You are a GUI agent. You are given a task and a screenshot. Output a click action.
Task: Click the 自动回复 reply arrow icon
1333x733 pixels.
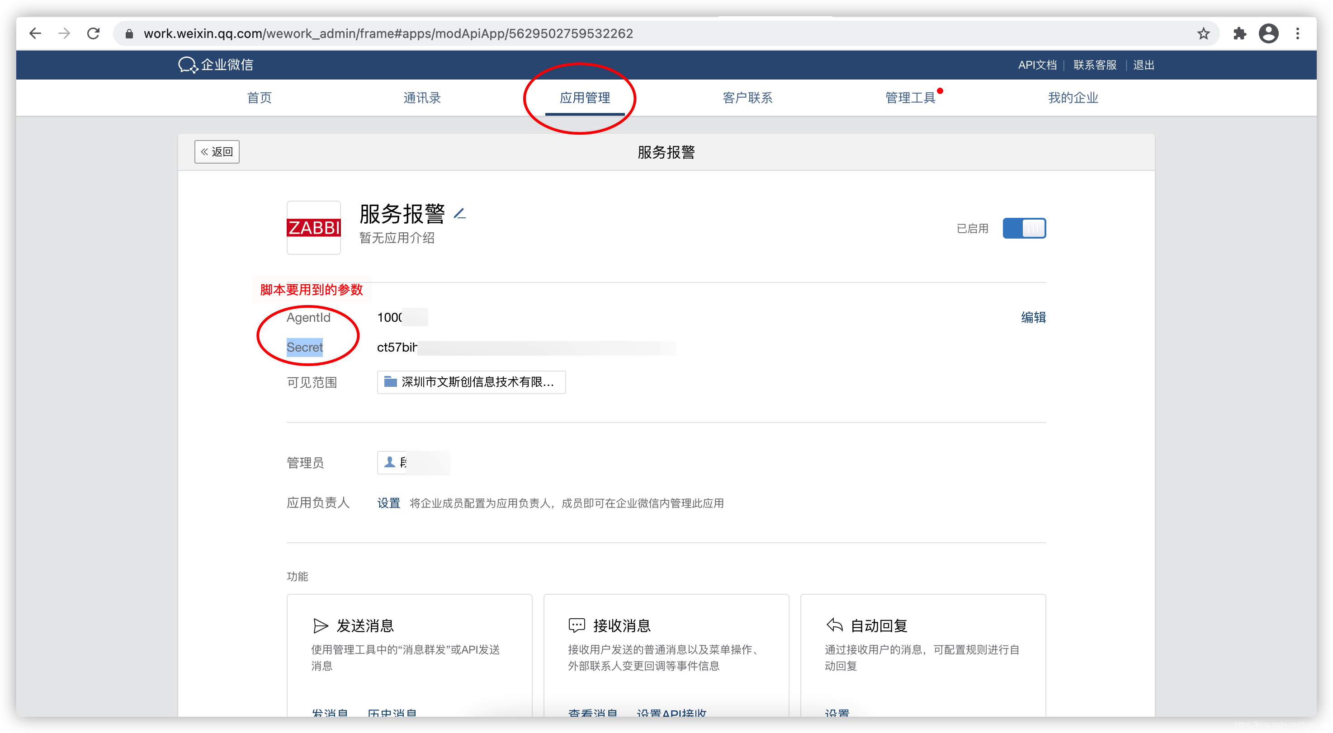[x=835, y=625]
